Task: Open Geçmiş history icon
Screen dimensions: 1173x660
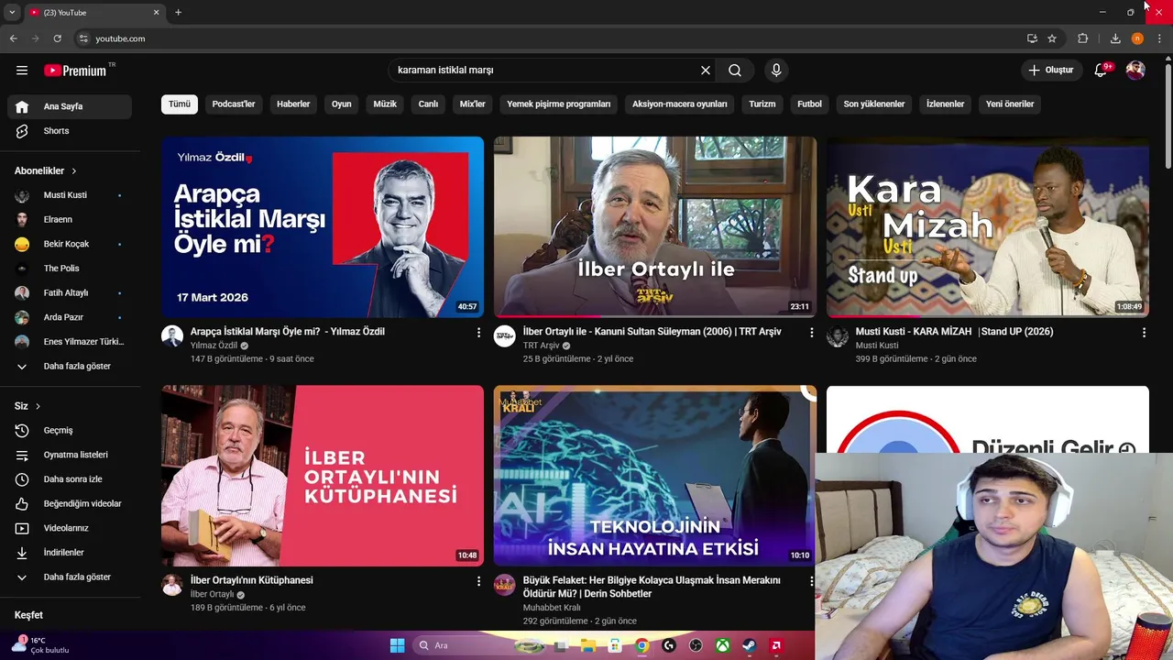Action: (x=22, y=431)
